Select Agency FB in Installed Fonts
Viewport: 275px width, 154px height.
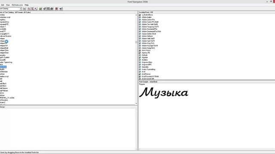click(146, 53)
